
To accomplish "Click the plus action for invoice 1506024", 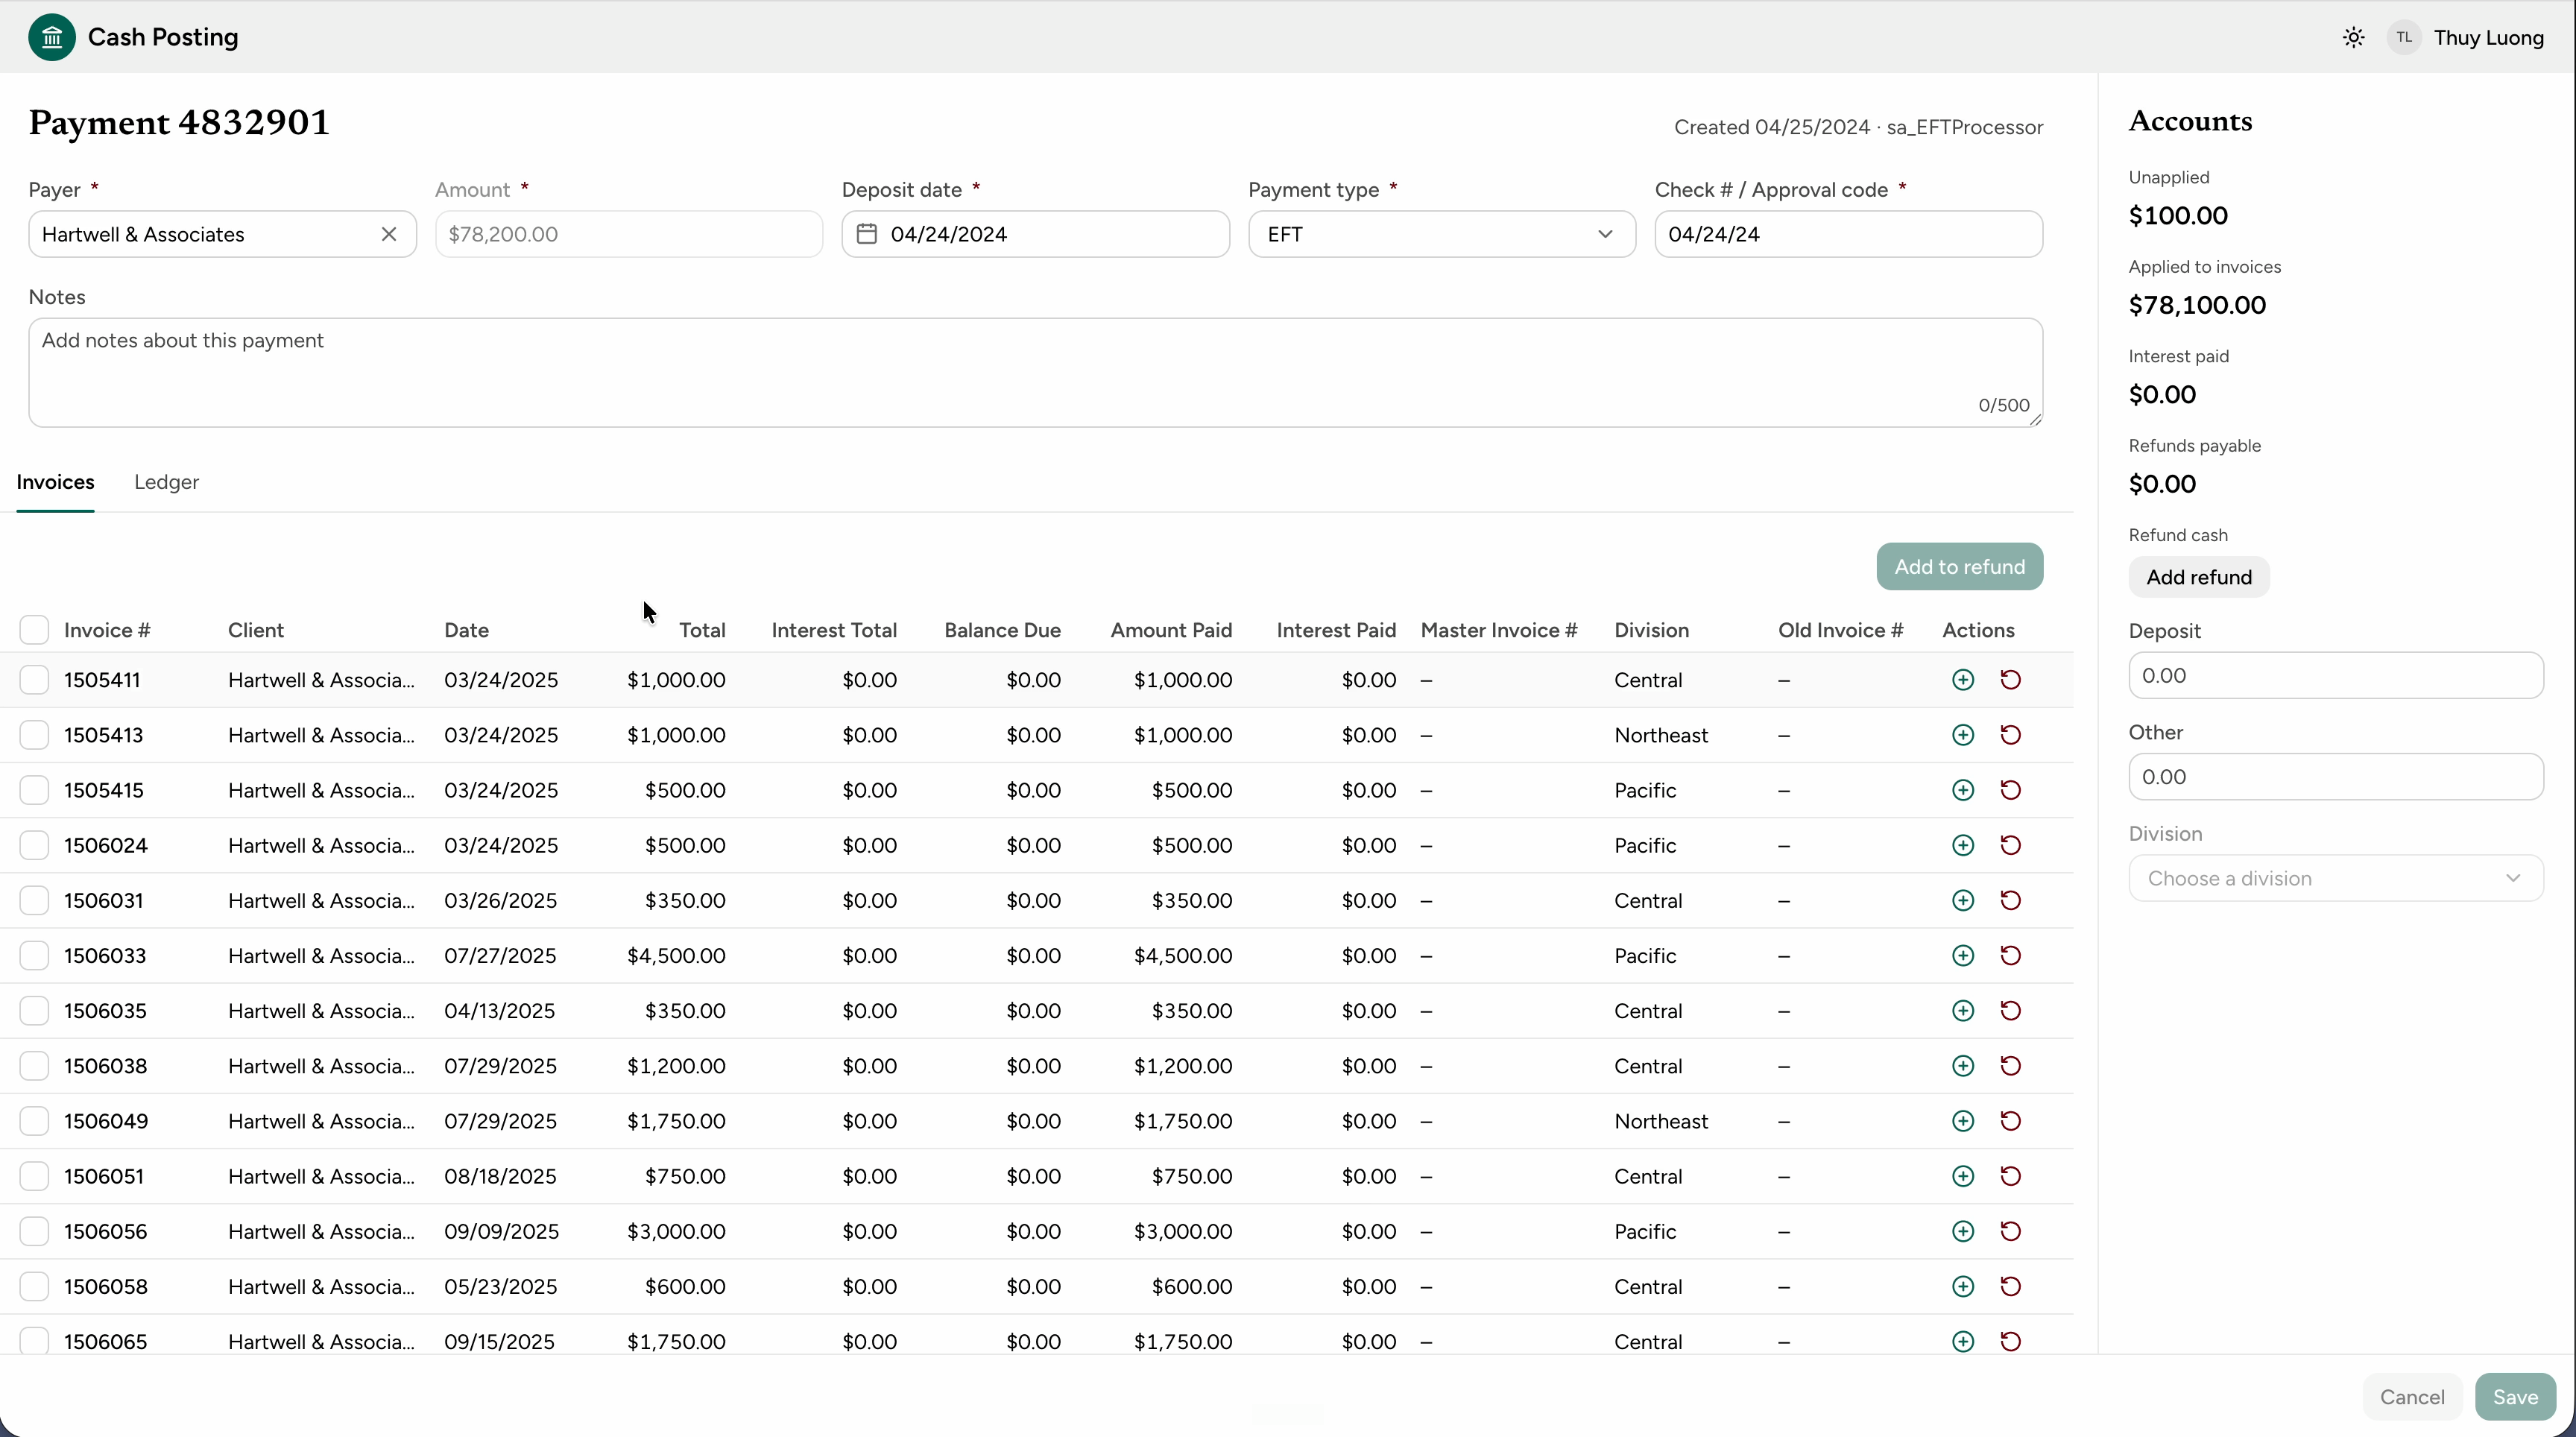I will click(x=1963, y=845).
